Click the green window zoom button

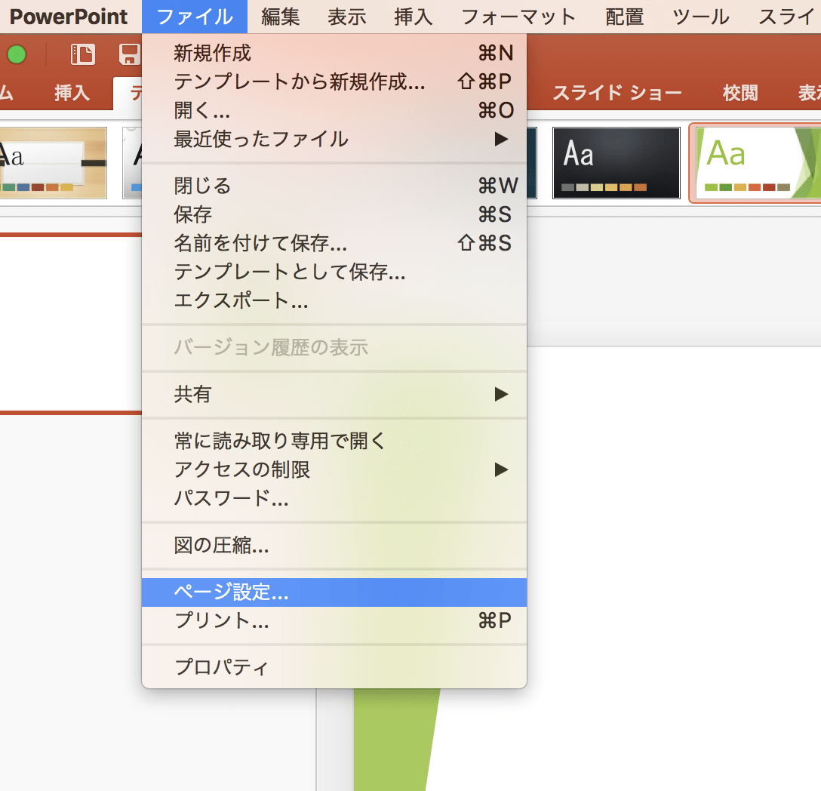17,54
